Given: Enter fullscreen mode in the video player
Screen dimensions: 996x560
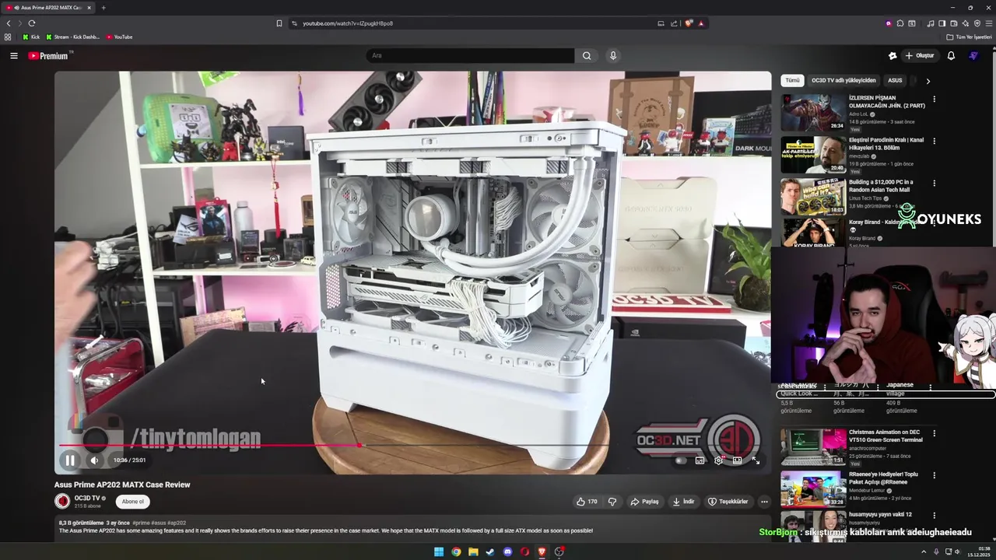Looking at the screenshot, I should pyautogui.click(x=756, y=460).
